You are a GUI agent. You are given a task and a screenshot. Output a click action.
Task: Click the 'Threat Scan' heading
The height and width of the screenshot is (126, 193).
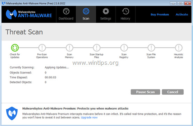point(24,32)
